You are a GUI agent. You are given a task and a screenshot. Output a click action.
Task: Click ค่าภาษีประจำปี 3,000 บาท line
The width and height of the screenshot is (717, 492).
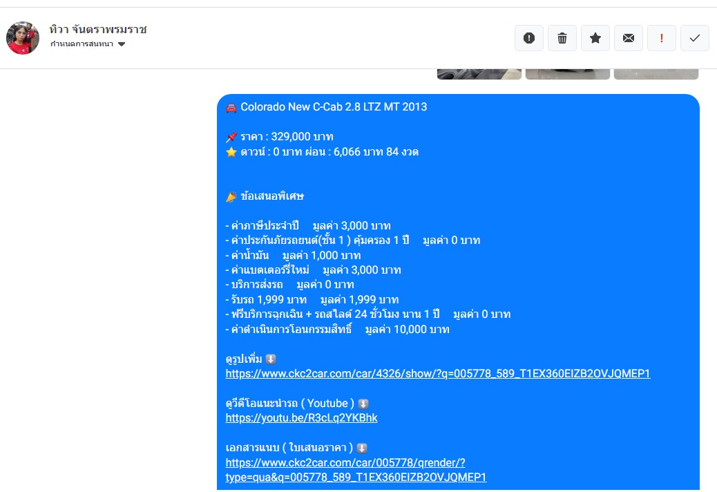[308, 226]
